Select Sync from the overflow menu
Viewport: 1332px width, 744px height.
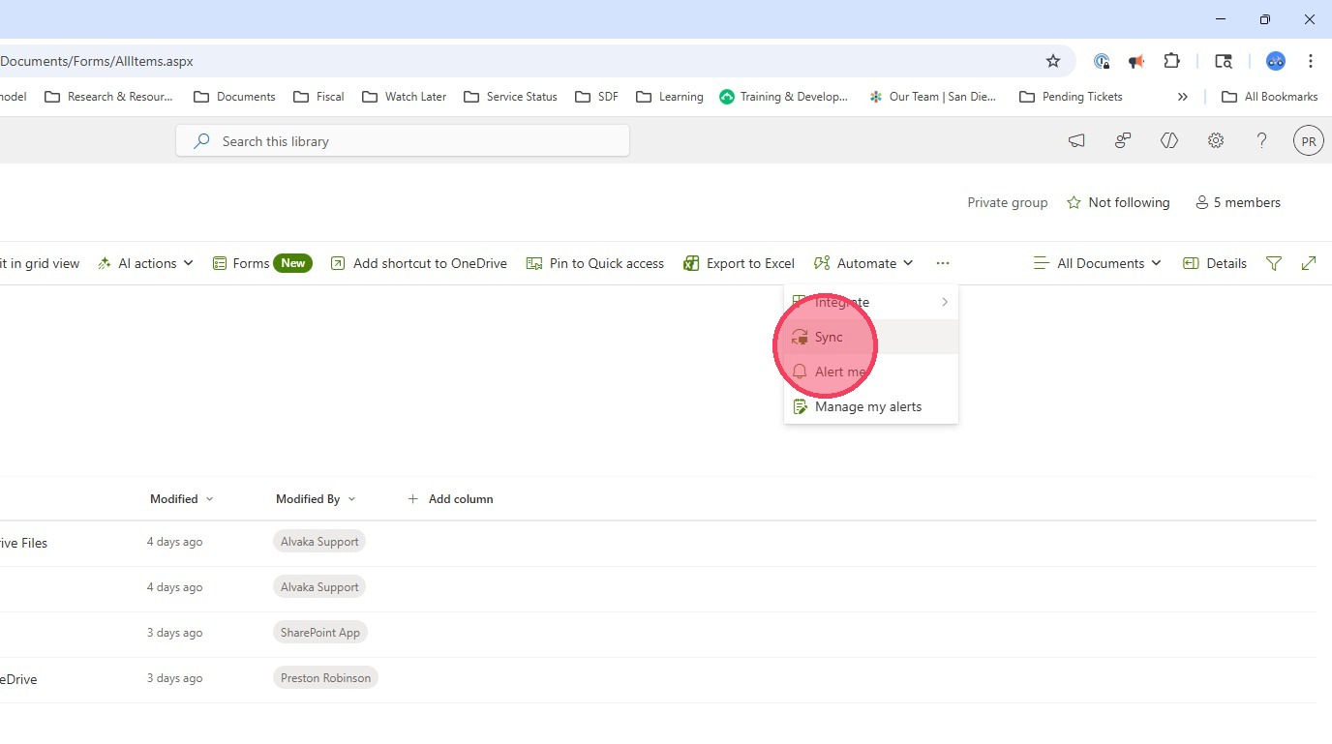click(871, 337)
